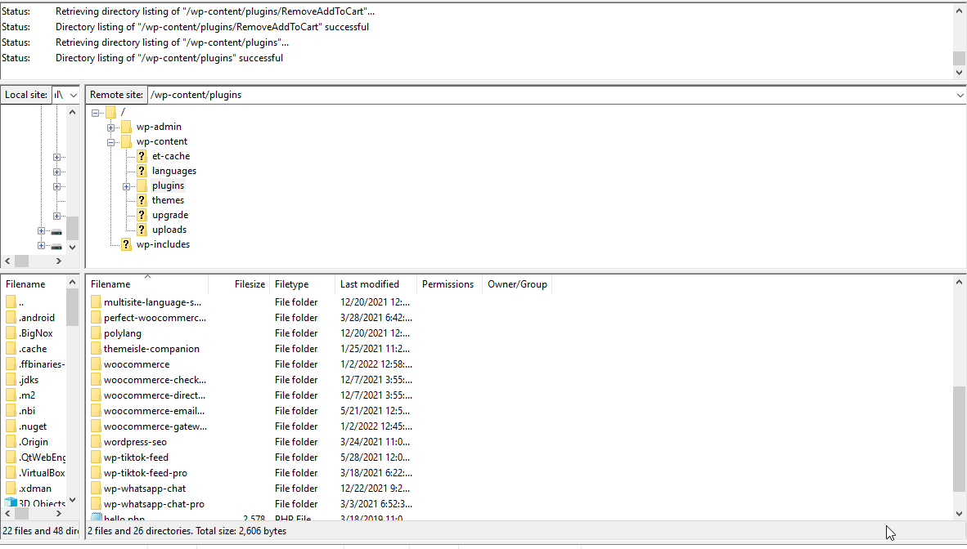The width and height of the screenshot is (967, 549).
Task: Open the parent ".." local directory entry
Action: (21, 302)
